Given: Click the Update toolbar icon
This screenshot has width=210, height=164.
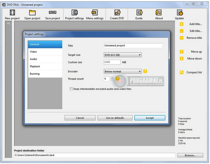Looking at the screenshot, I should pyautogui.click(x=180, y=12).
